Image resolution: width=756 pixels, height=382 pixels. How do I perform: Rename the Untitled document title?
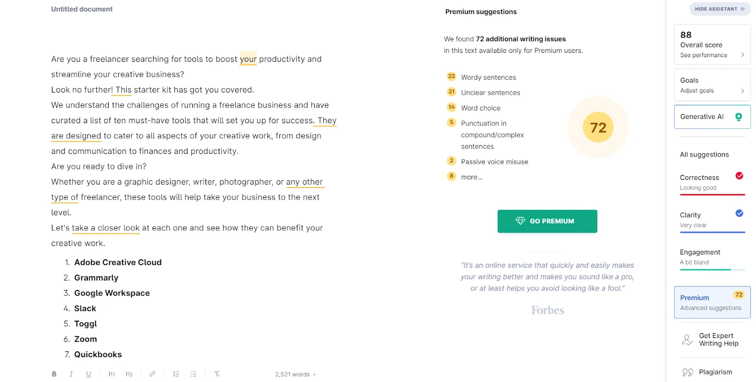[x=81, y=8]
